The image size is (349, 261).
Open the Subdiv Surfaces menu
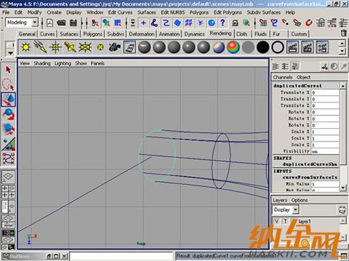point(264,12)
